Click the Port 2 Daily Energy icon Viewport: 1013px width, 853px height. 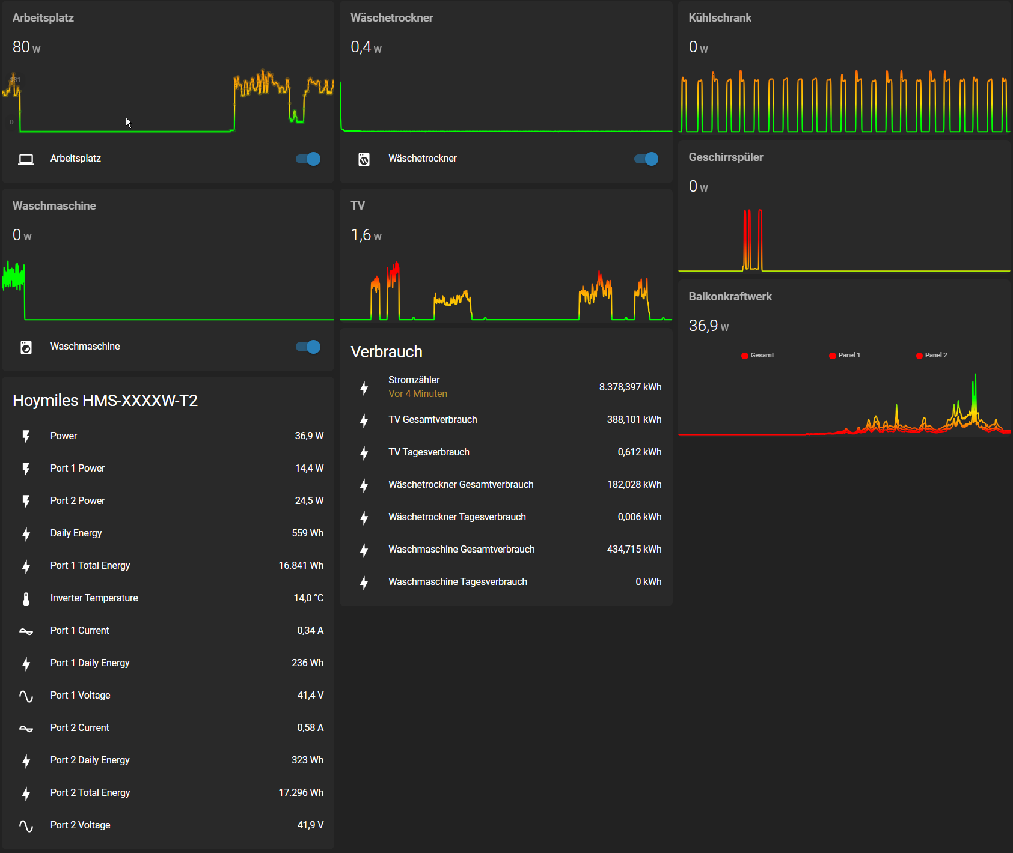(26, 760)
